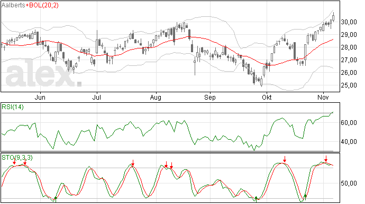
Task: Click the Sep month label
Action: click(x=210, y=98)
